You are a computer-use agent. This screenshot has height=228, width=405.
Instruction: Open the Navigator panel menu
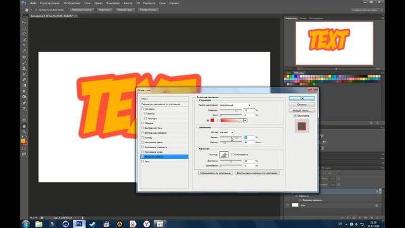tap(382, 18)
